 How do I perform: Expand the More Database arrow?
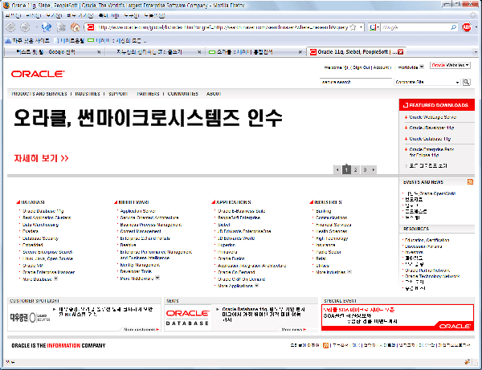pyautogui.click(x=55, y=279)
